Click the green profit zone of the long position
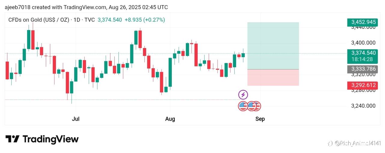Viewport: 385px width, 153px height. pyautogui.click(x=273, y=46)
